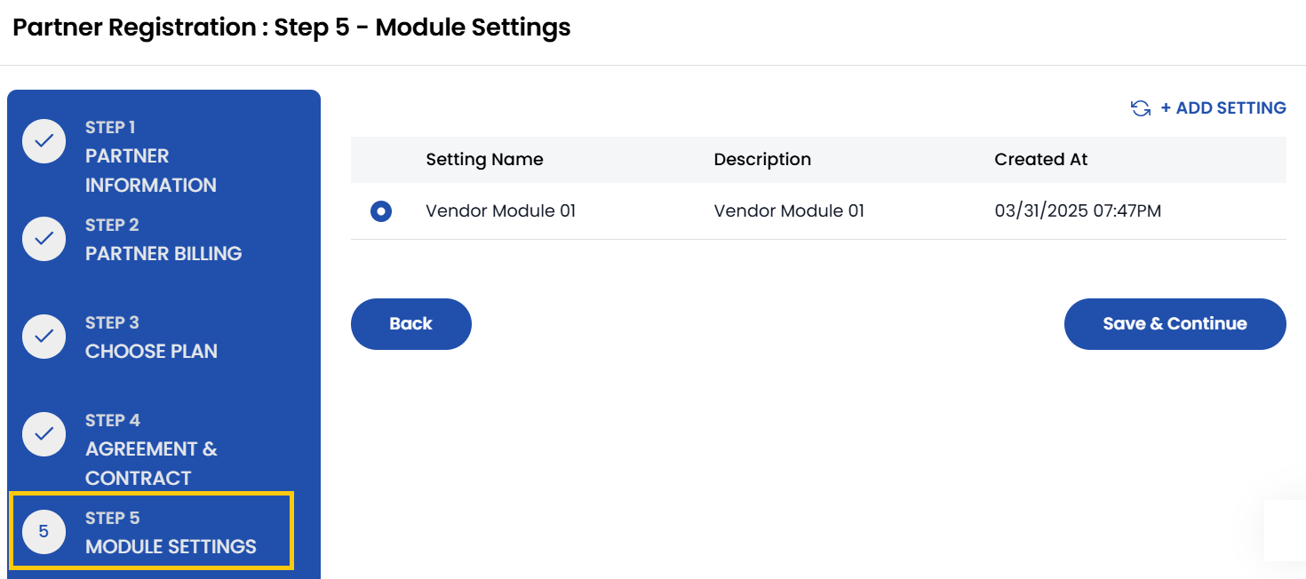Click the Step 1 checkmark circle

point(44,141)
